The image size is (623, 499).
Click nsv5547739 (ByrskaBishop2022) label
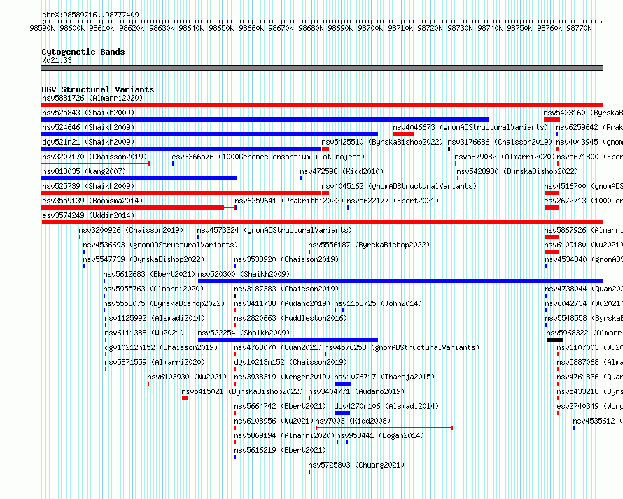pos(143,259)
